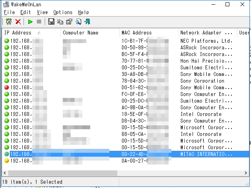Select the row with MAC D0-50-99 ASRock
251x188 pixels.
[x=125, y=48]
